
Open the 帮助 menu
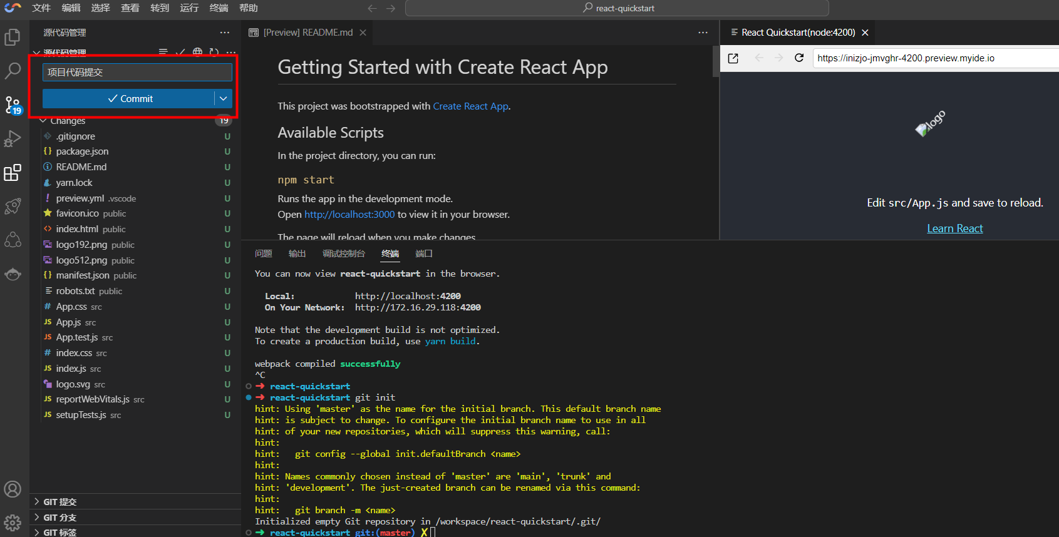point(249,8)
